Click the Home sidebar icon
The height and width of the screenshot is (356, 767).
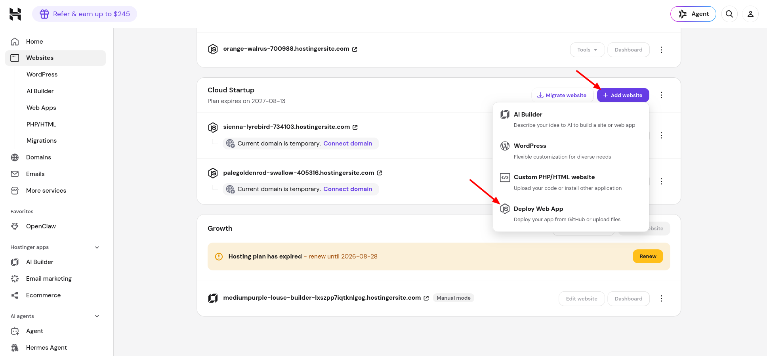15,41
